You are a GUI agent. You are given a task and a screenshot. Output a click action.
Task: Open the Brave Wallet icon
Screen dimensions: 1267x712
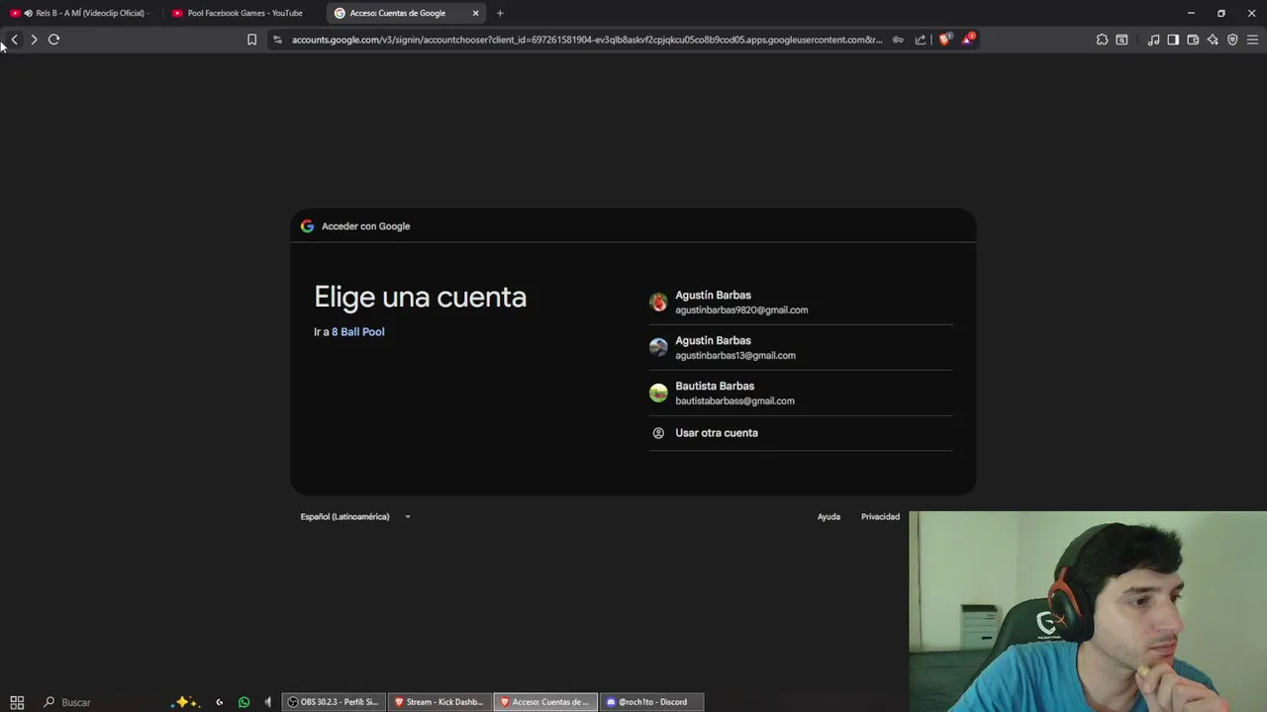(x=1193, y=40)
